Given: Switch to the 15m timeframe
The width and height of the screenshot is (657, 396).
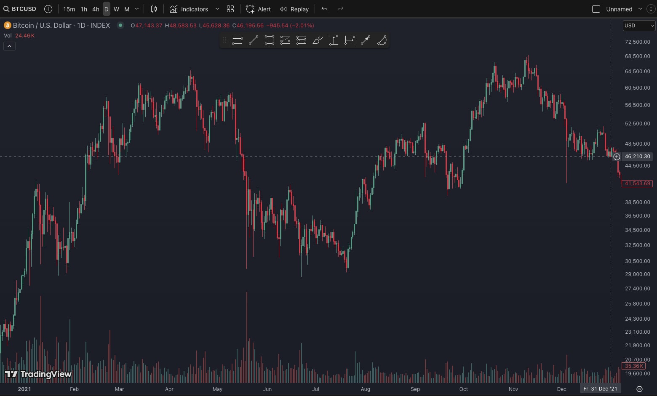Looking at the screenshot, I should [69, 9].
